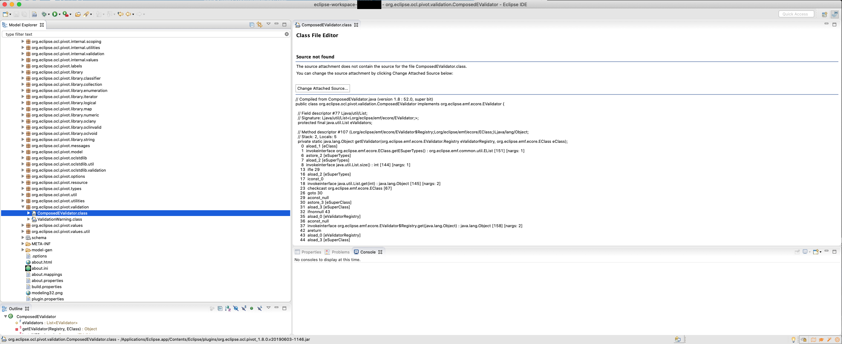
Task: Launch Debug via the bug icon
Action: (44, 14)
